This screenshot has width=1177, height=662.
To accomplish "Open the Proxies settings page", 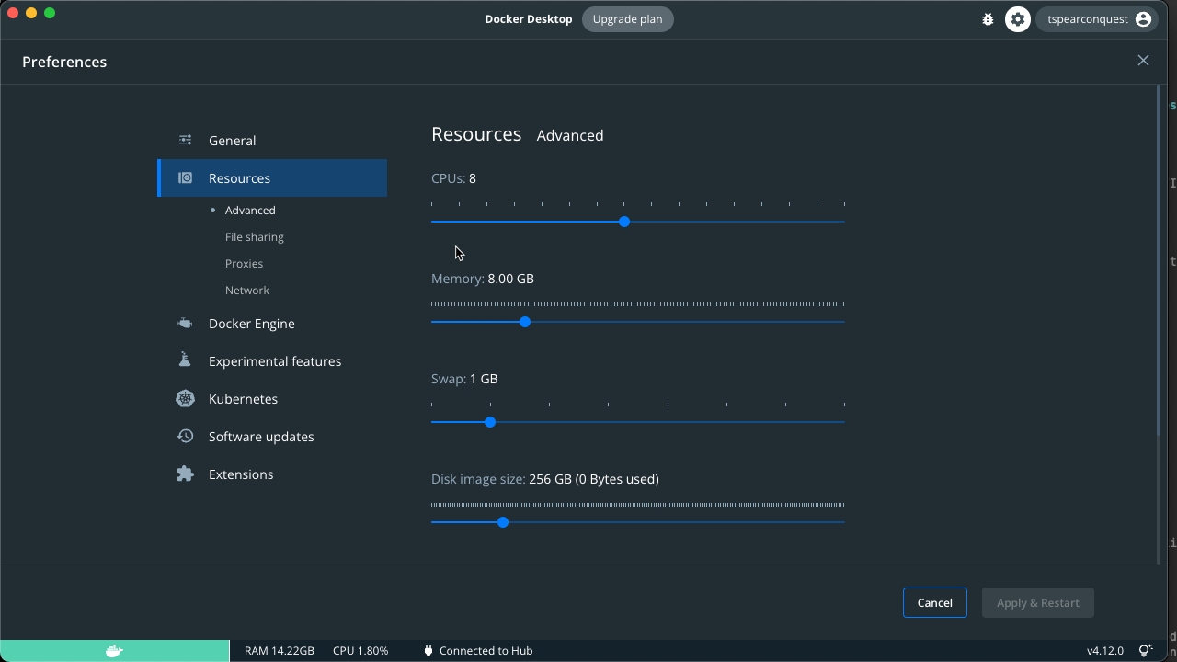I will [244, 263].
